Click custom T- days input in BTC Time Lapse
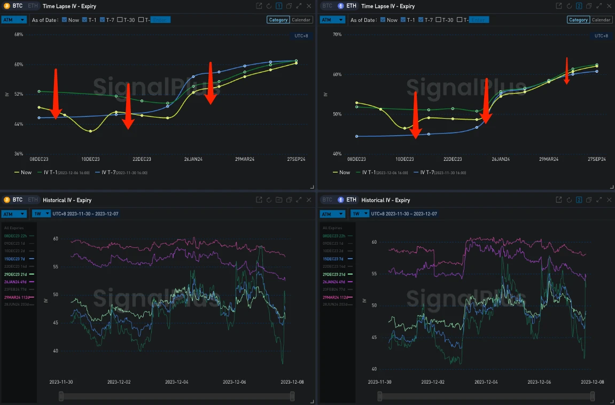Image resolution: width=615 pixels, height=405 pixels. pos(159,20)
